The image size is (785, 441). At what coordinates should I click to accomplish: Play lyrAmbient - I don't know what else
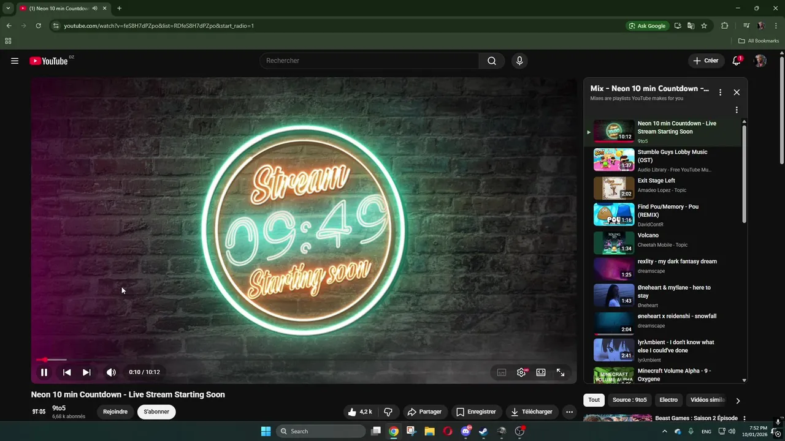tap(663, 350)
